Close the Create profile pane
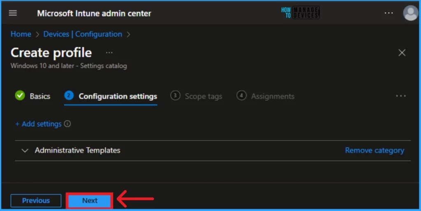The image size is (421, 211). tap(402, 53)
